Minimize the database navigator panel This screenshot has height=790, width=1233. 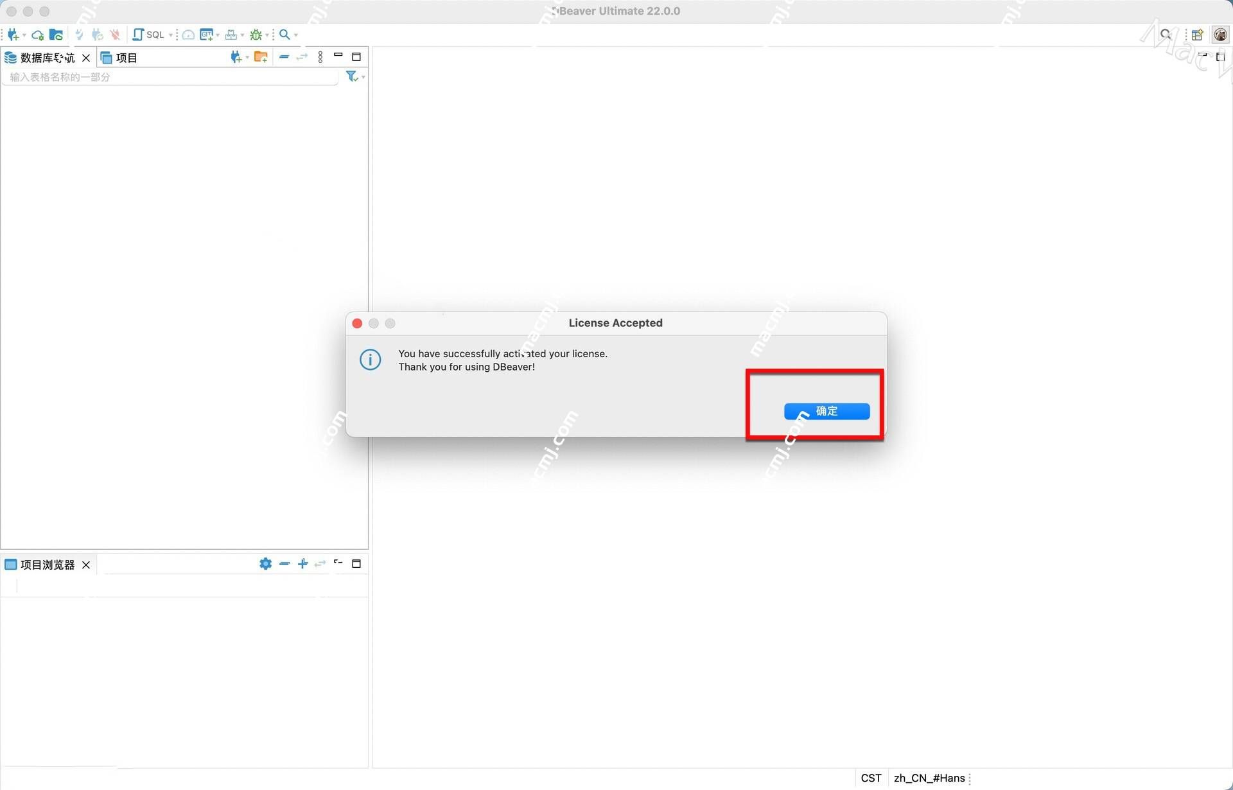pyautogui.click(x=338, y=56)
